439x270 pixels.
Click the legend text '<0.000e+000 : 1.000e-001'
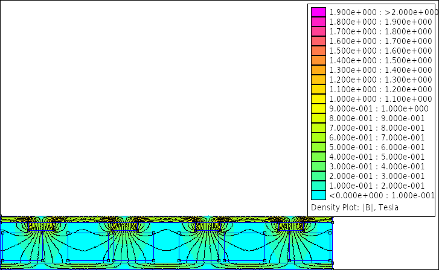(382, 195)
